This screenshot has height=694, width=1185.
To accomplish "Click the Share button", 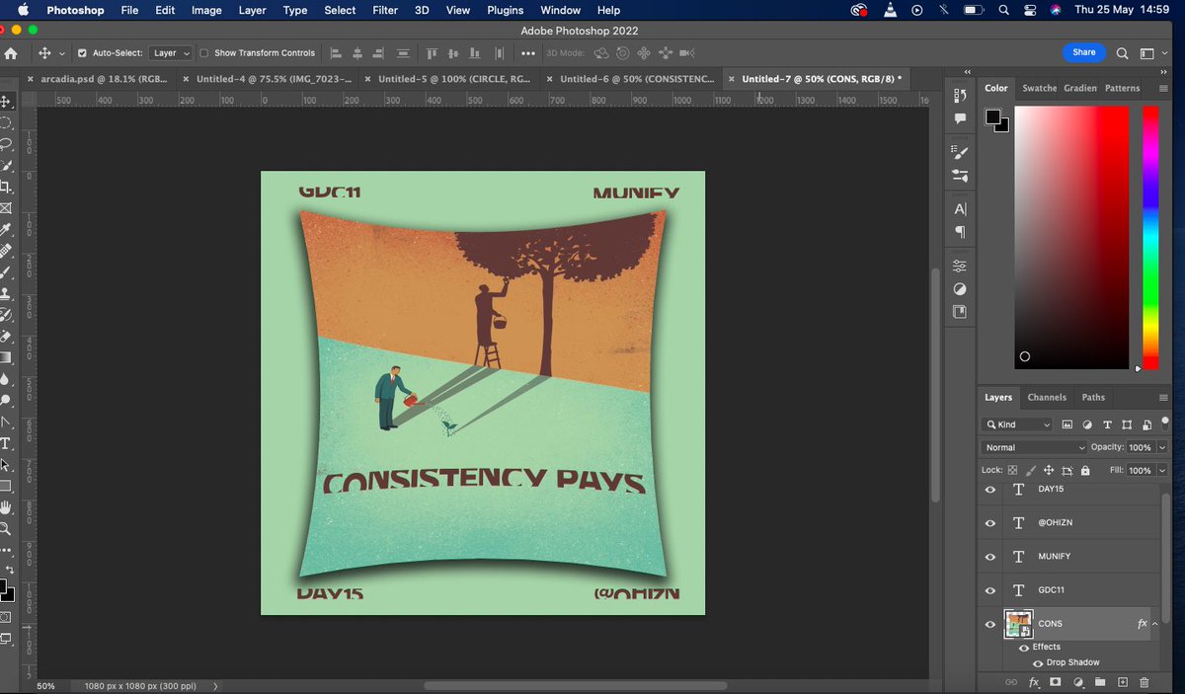I will pyautogui.click(x=1084, y=52).
